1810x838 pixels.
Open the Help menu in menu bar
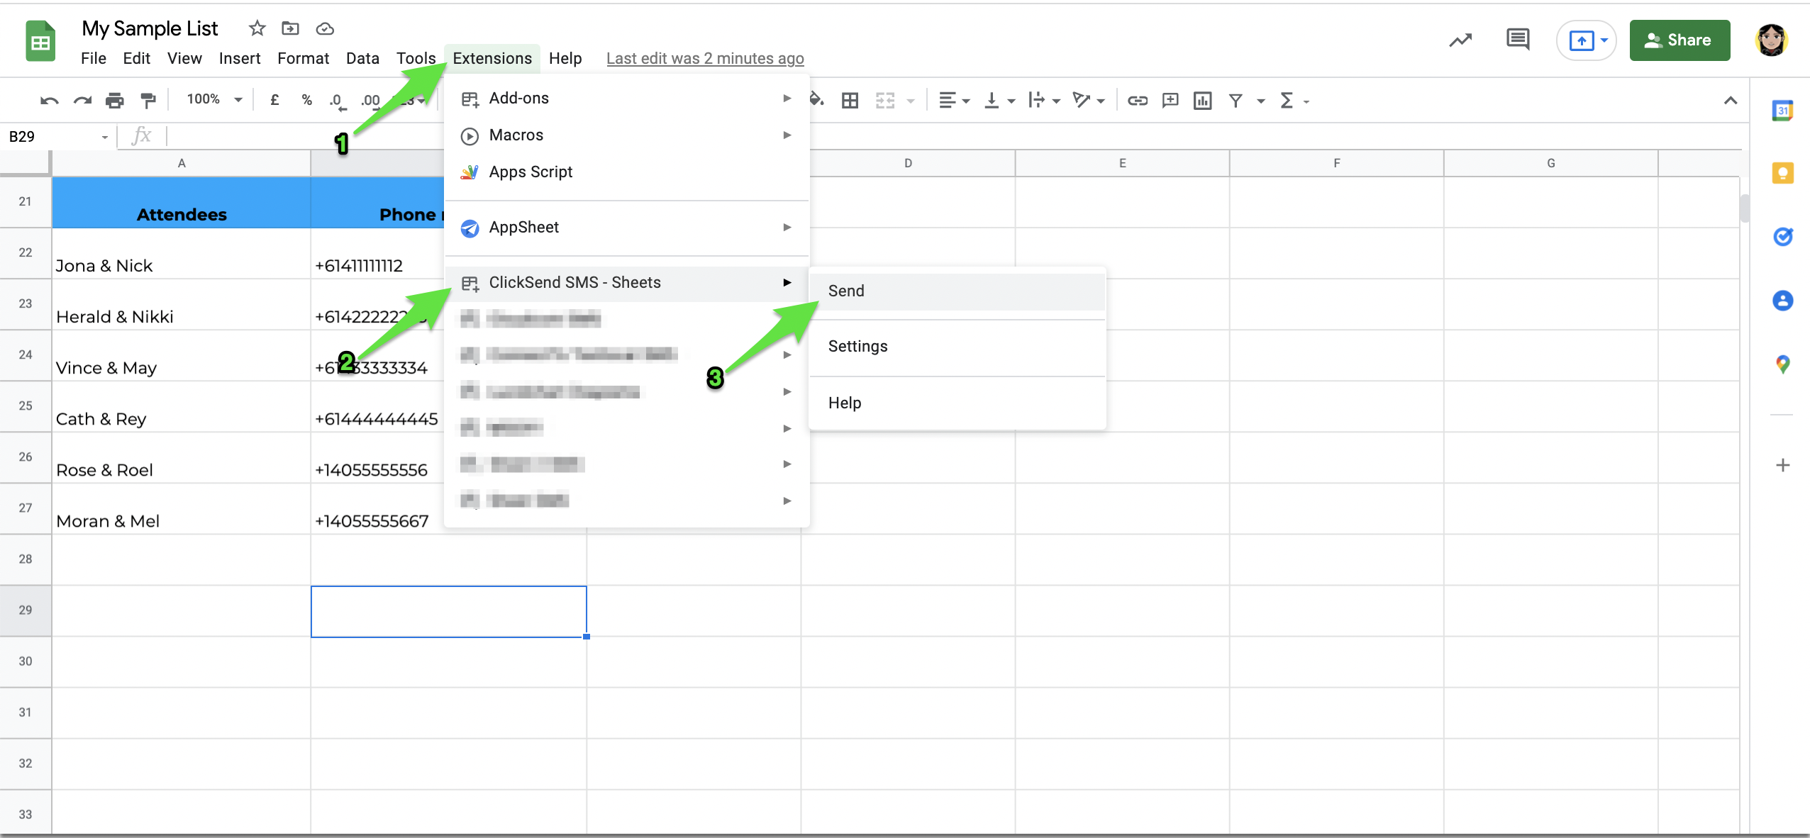click(565, 58)
